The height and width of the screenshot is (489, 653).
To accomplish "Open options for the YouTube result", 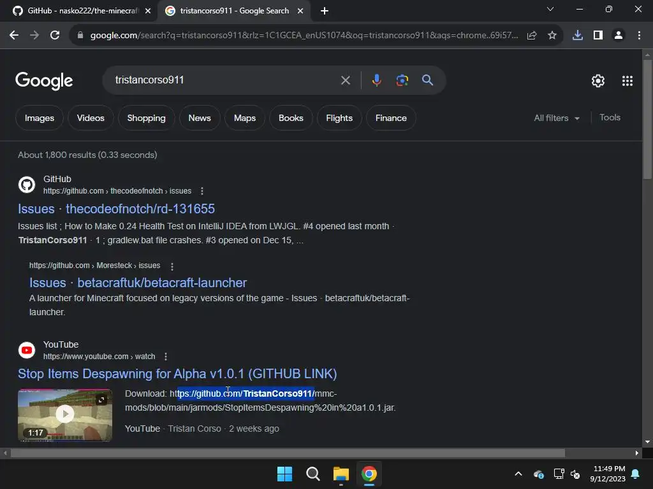I will pos(166,357).
